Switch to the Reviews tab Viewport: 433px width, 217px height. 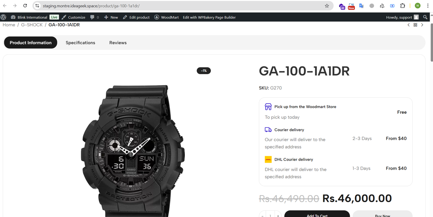point(118,43)
